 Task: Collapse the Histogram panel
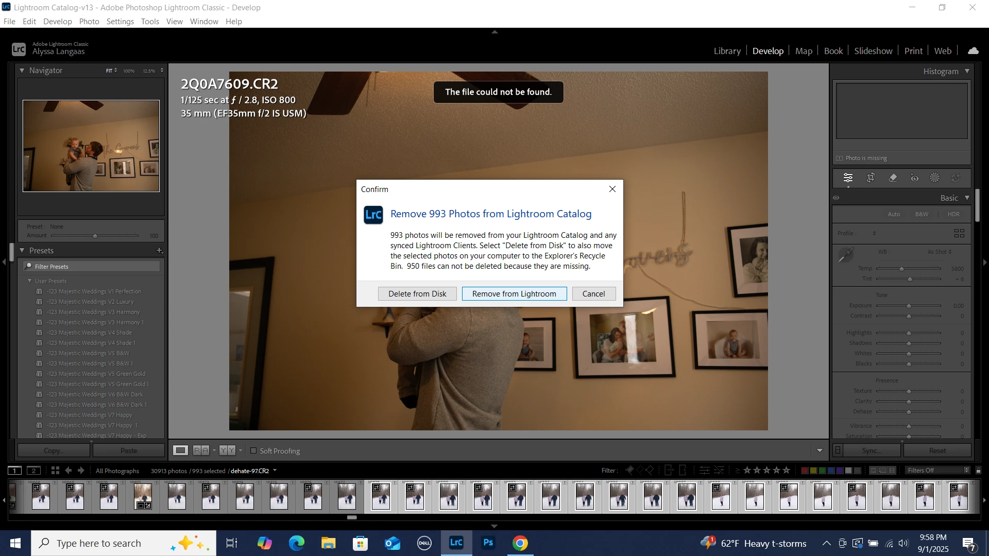point(967,72)
